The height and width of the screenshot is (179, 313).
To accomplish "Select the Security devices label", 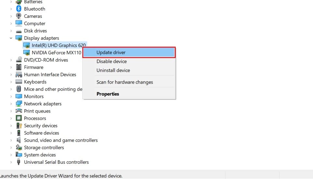I will pyautogui.click(x=41, y=125).
